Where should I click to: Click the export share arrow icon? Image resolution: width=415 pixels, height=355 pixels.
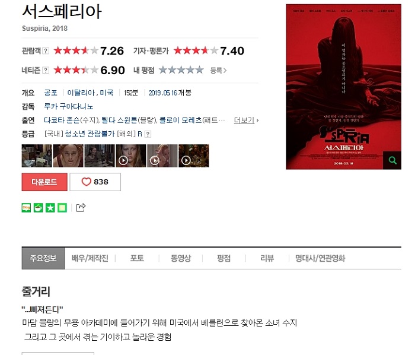pos(81,207)
